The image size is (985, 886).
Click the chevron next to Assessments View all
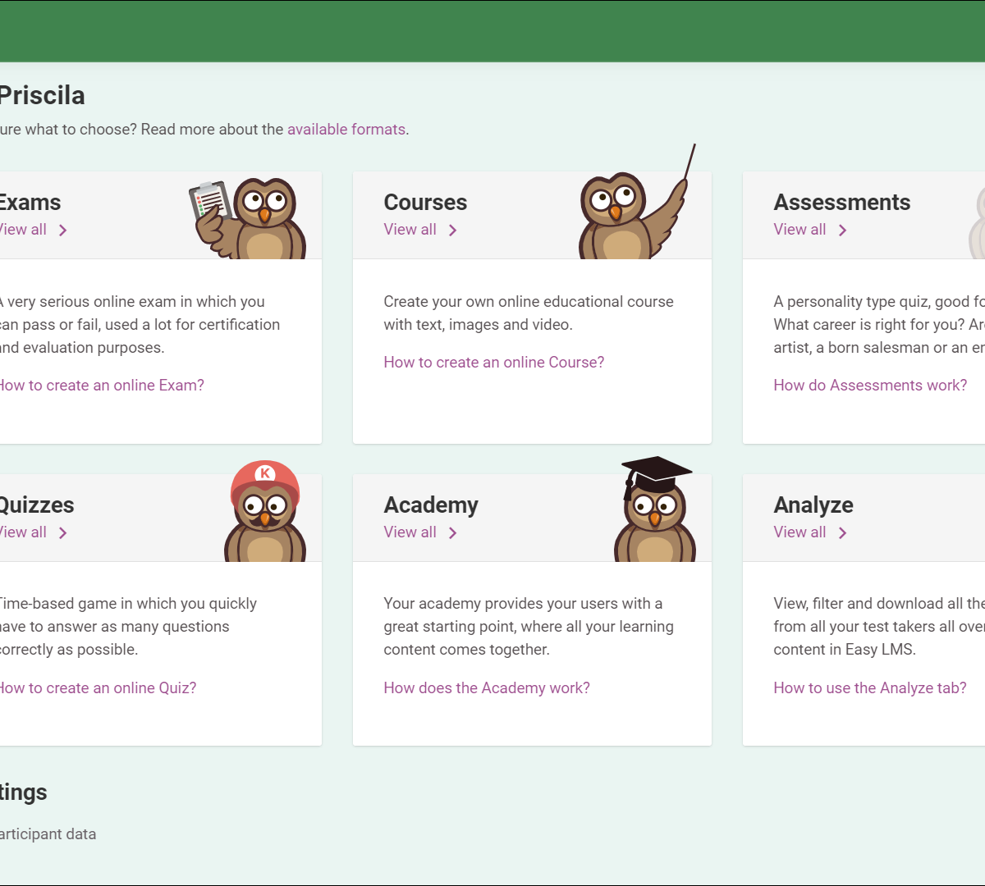[842, 231]
